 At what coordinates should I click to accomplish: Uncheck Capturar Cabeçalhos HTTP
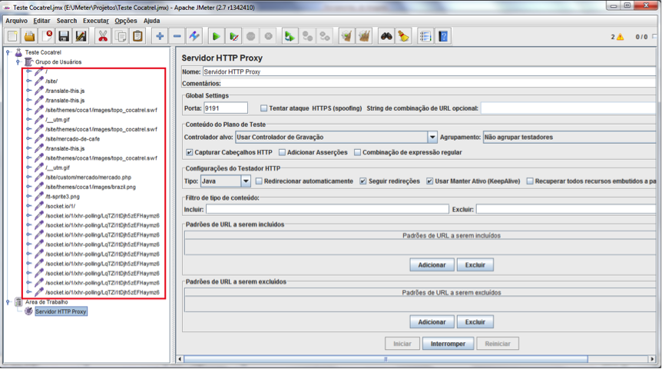[x=190, y=152]
